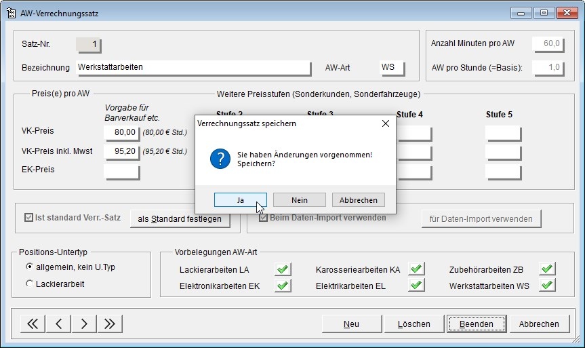This screenshot has height=348, width=585.
Task: Toggle Lackierarbeiten LA checkmark
Action: [283, 269]
